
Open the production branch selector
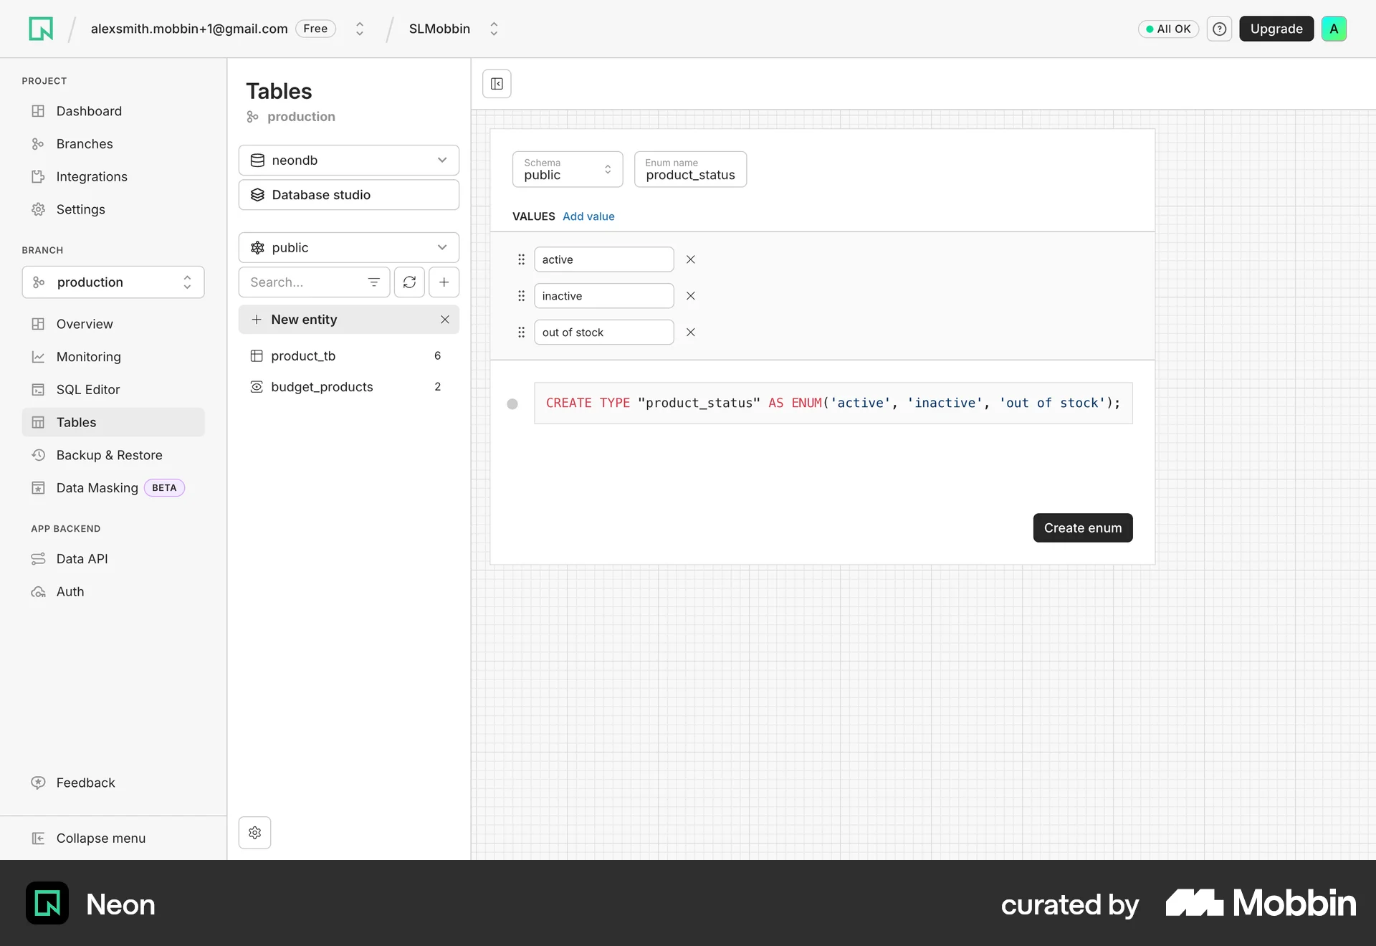tap(113, 282)
